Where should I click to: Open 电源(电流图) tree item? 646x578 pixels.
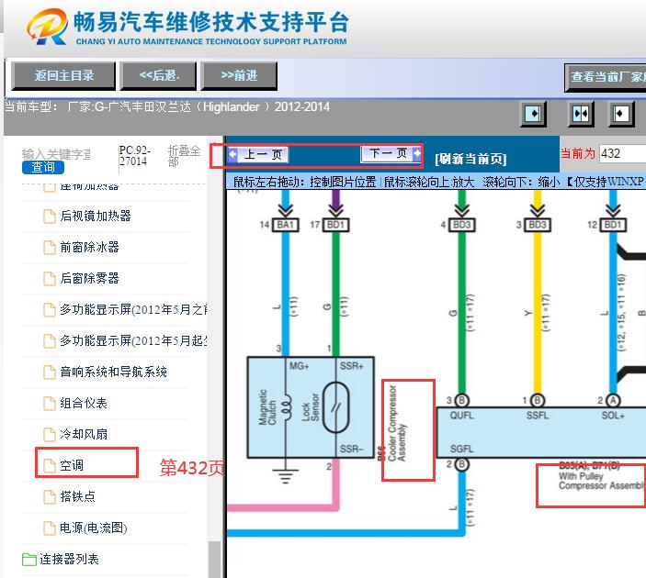tap(94, 528)
